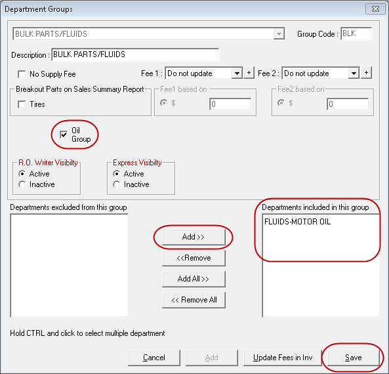Select Active under Express Visibility
389x374 pixels.
[x=116, y=173]
